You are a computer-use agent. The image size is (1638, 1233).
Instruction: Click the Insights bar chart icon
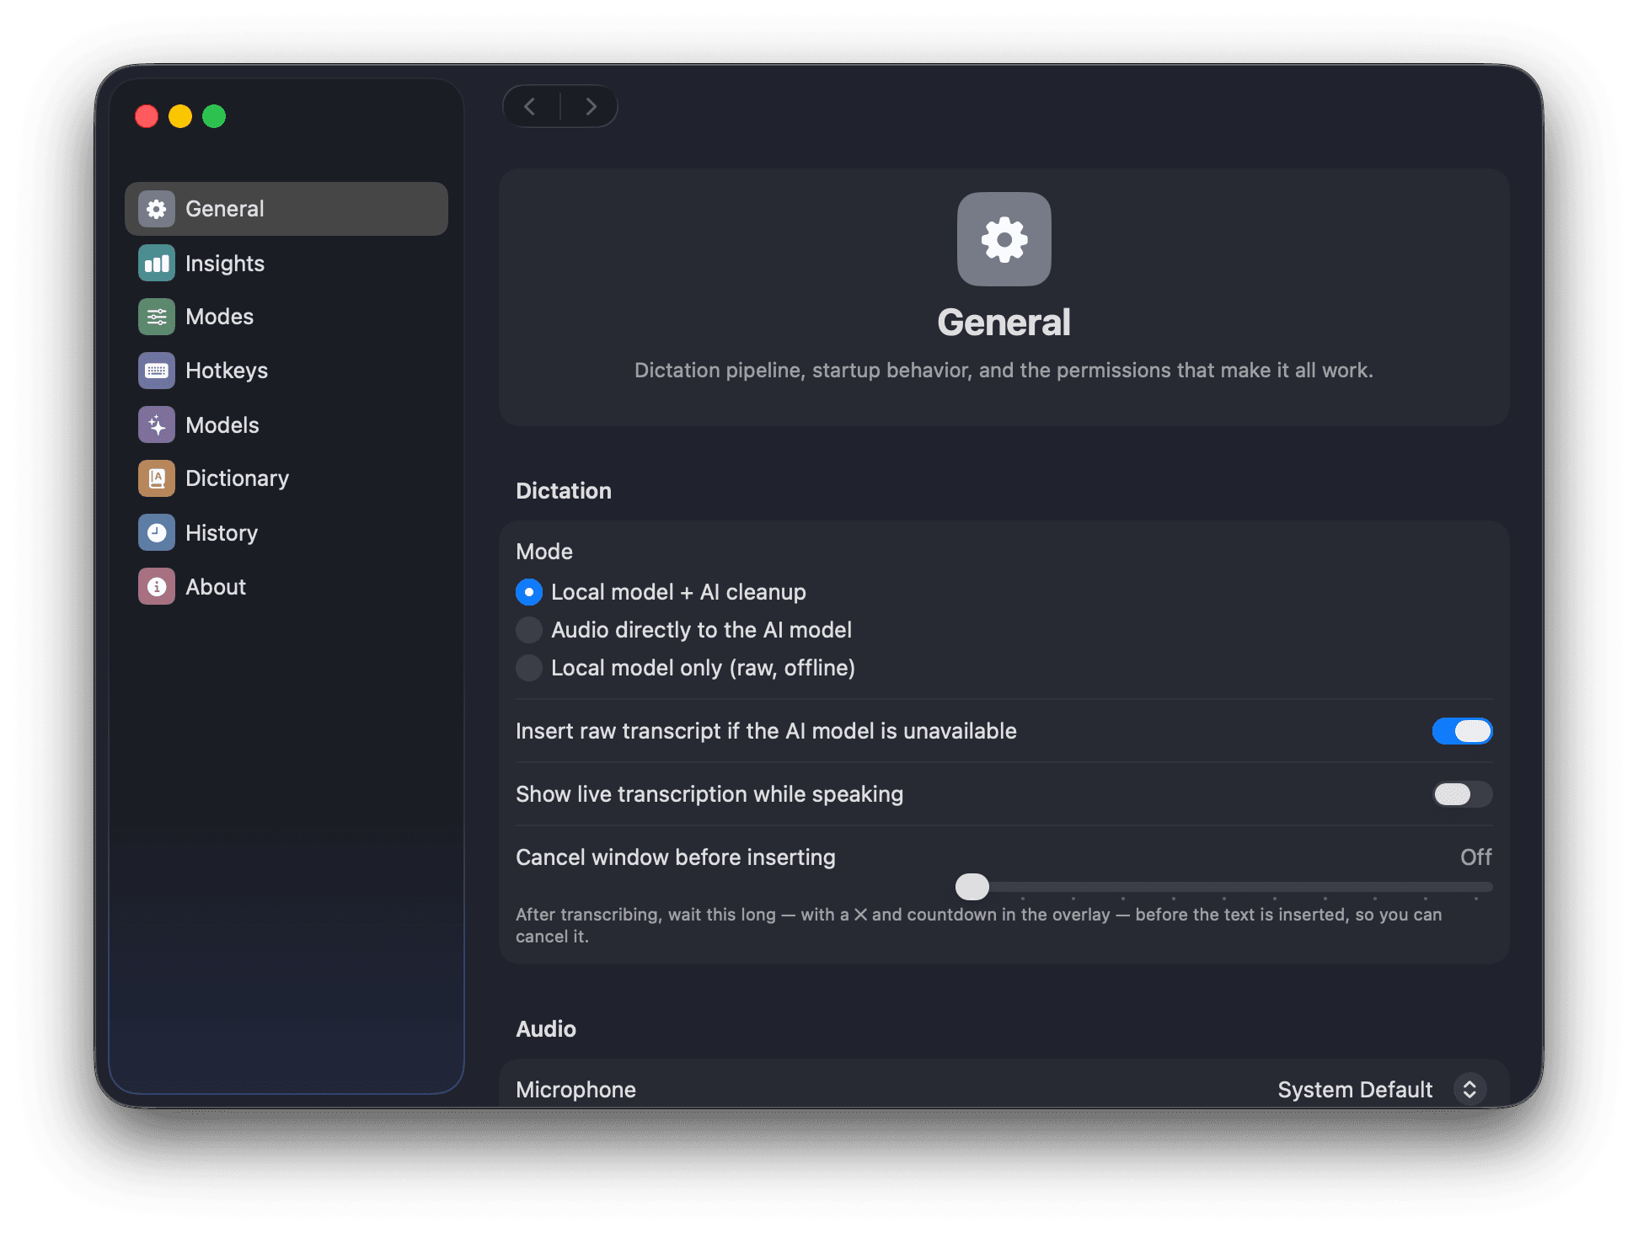coord(157,264)
